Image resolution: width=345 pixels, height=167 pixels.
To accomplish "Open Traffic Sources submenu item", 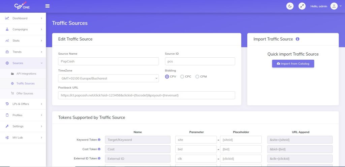I will pyautogui.click(x=23, y=83).
